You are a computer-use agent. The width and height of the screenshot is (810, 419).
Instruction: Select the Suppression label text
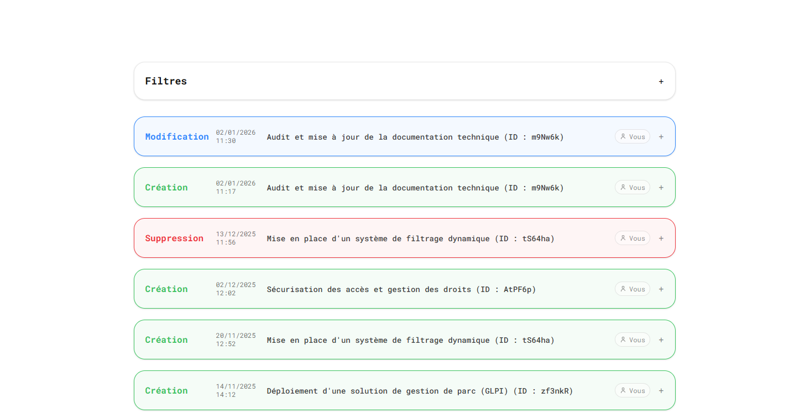click(x=174, y=238)
